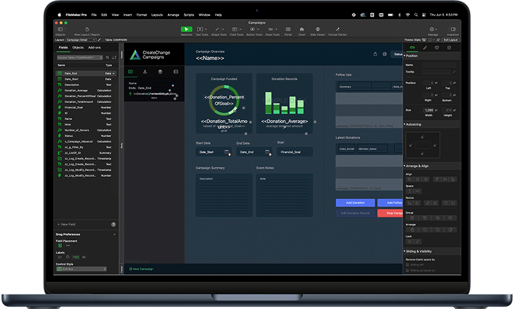Open the Layout Campaign Detail dropdown
The width and height of the screenshot is (514, 309).
click(x=79, y=39)
